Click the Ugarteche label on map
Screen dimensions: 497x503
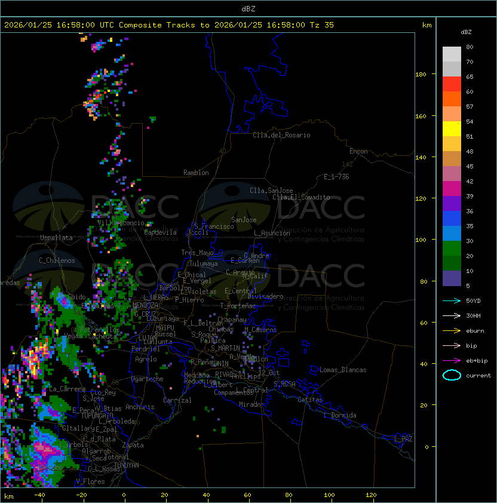coord(148,379)
